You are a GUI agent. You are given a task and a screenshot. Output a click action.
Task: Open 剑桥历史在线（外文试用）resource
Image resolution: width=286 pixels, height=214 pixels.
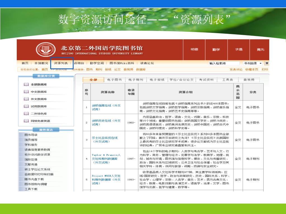tap(106, 123)
